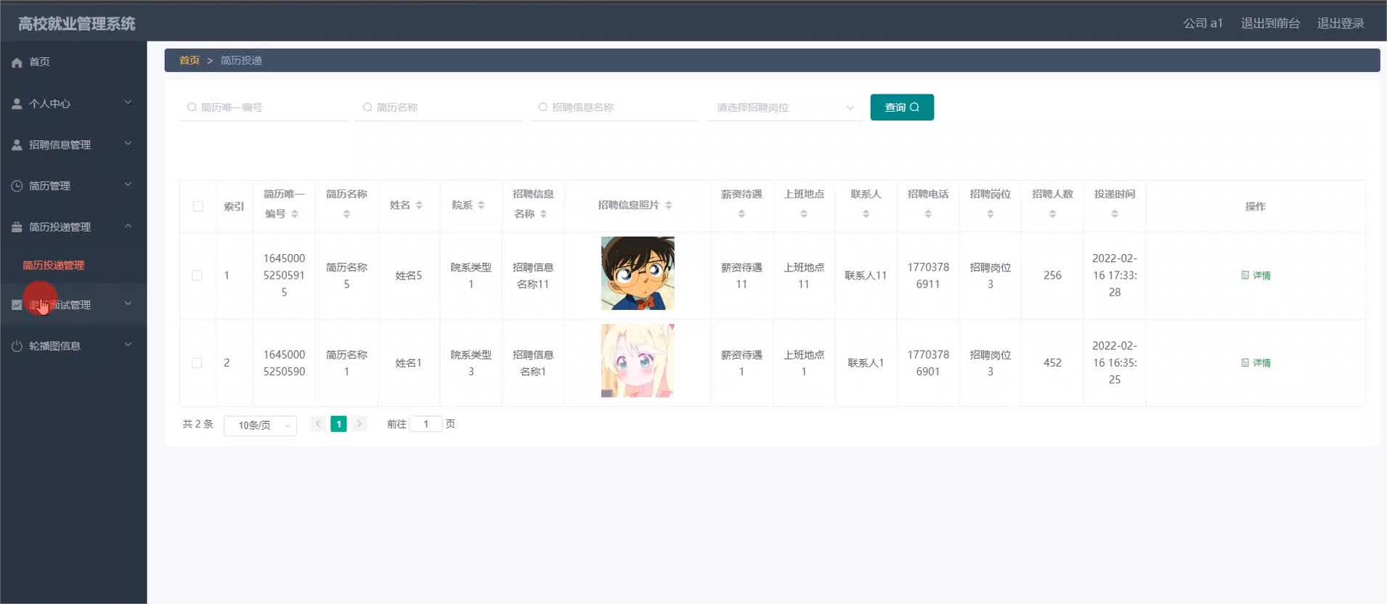
Task: Sort by 招聘岗位 column arrows
Action: [991, 214]
